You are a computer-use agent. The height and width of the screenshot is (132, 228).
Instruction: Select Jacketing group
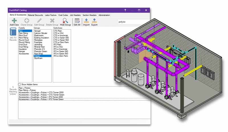tap(42, 44)
